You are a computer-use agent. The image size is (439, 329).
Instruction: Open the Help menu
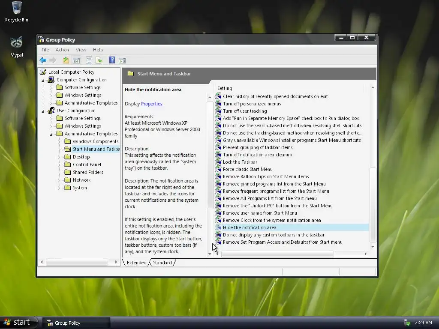pos(98,50)
